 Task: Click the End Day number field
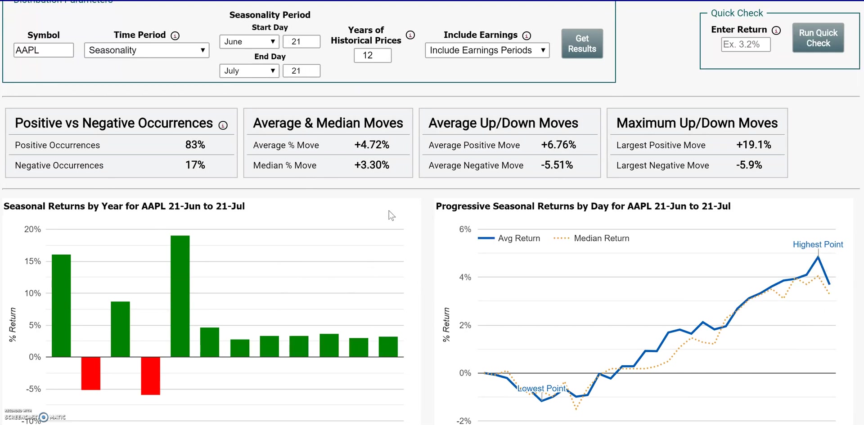tap(301, 71)
